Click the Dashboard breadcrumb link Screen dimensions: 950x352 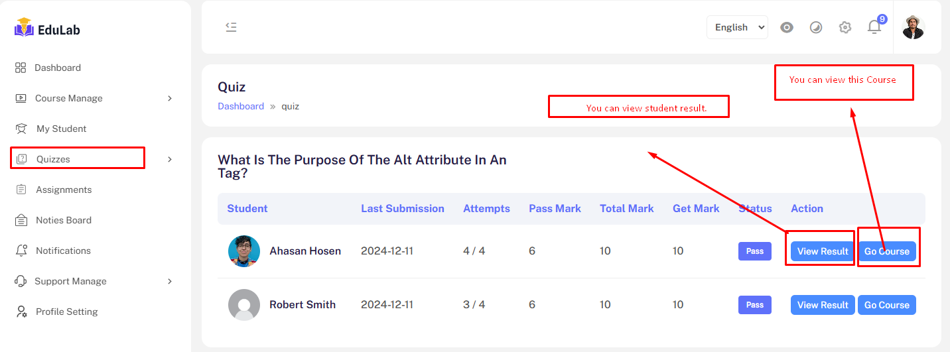pyautogui.click(x=241, y=106)
